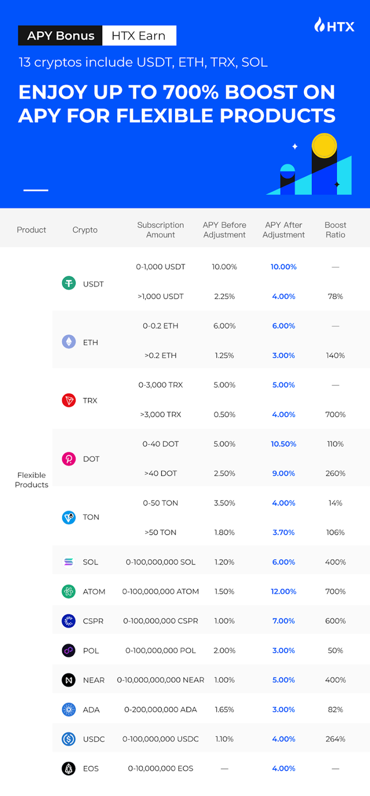Click the pink DOT coin icon
The image size is (370, 796).
coord(69,459)
